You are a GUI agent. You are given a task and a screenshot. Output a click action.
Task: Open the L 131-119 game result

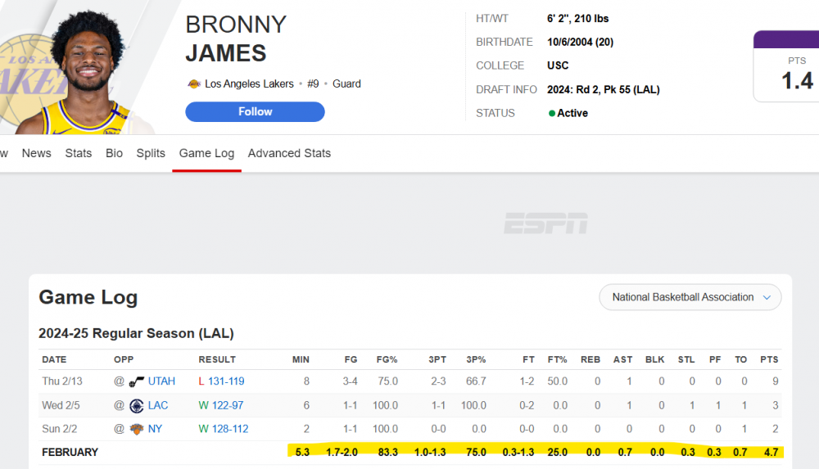(227, 381)
